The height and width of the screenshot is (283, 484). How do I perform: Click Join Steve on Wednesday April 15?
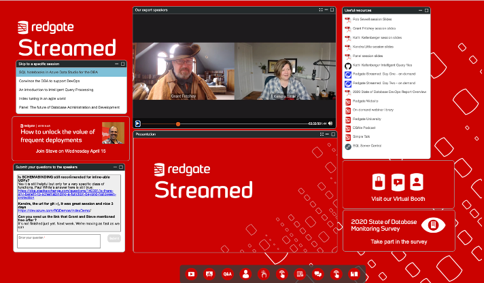point(71,151)
